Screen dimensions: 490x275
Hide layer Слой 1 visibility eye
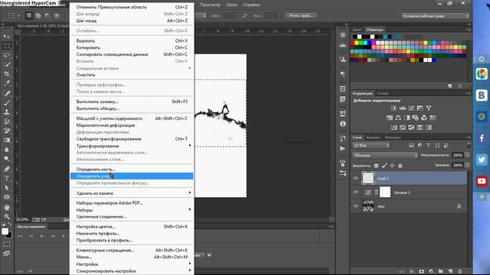click(x=355, y=178)
